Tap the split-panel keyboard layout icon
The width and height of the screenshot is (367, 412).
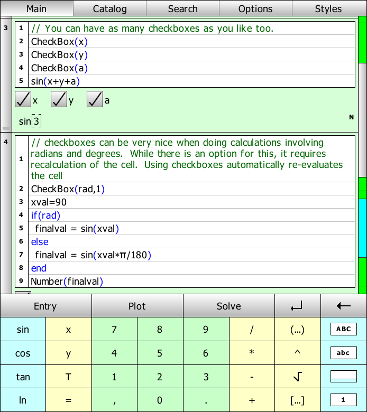(343, 377)
